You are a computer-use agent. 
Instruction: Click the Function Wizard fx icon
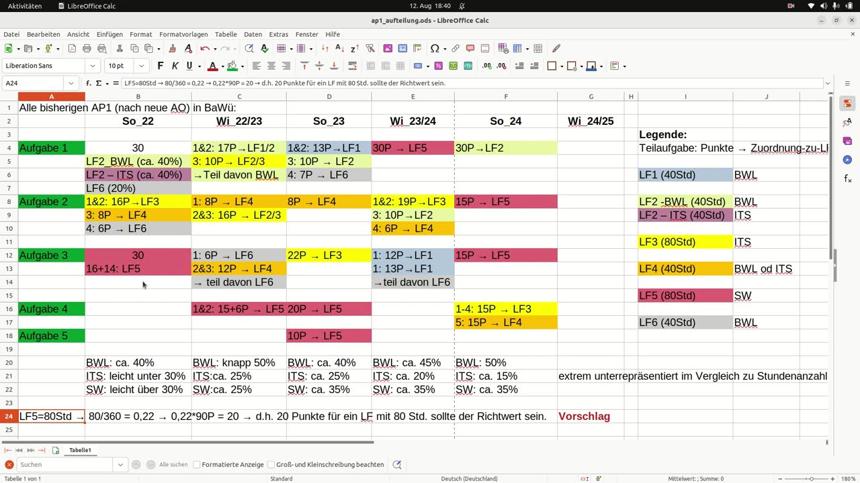89,83
